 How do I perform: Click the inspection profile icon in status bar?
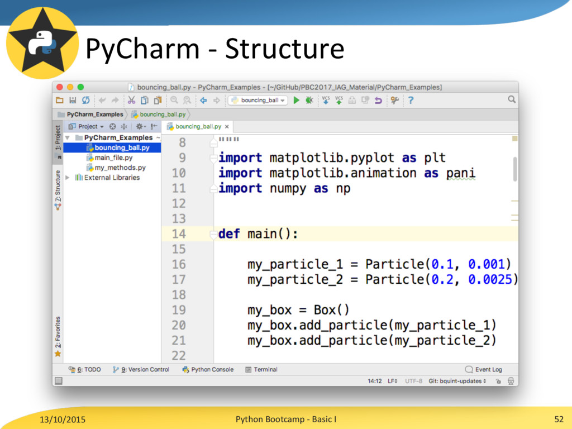pos(511,381)
